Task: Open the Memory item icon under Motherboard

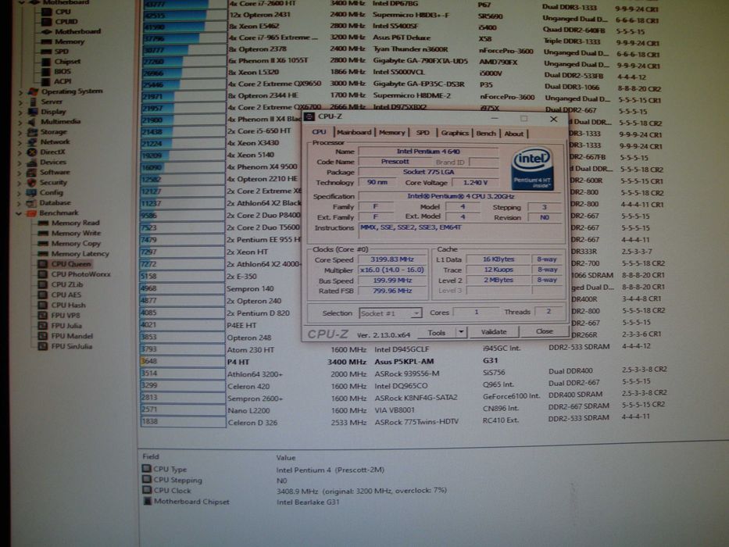Action: [x=46, y=41]
